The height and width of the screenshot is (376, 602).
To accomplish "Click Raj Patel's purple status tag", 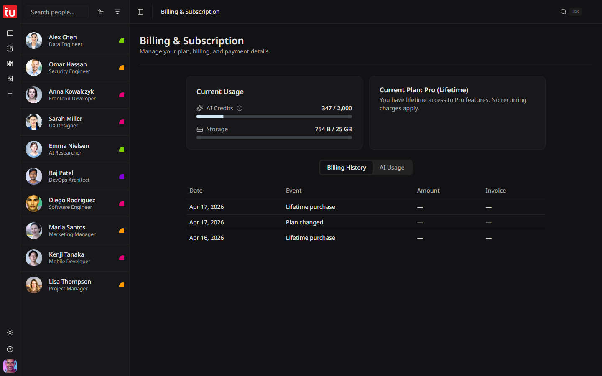I will pos(122,176).
